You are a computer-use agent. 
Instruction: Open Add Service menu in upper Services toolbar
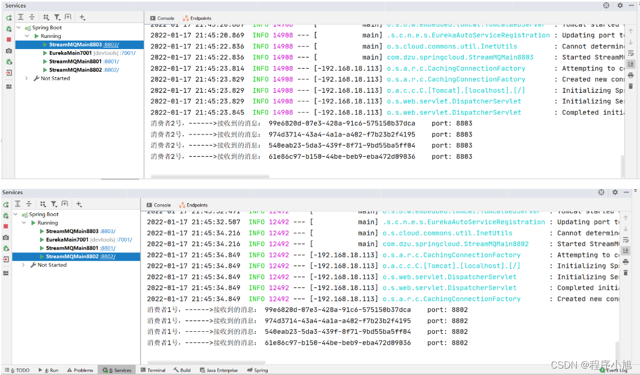click(82, 17)
